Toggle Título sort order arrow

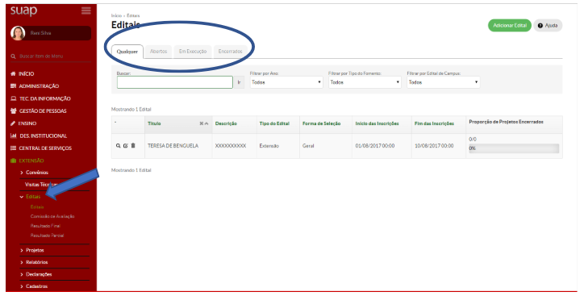[206, 123]
